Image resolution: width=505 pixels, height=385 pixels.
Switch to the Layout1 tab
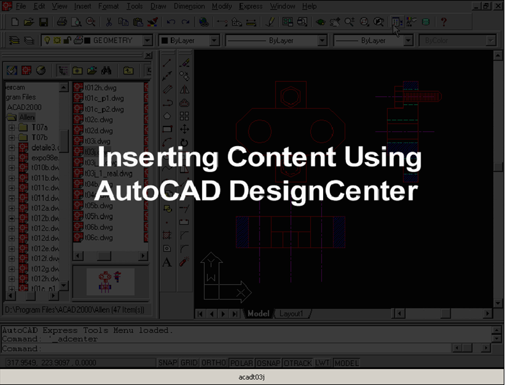pos(292,313)
